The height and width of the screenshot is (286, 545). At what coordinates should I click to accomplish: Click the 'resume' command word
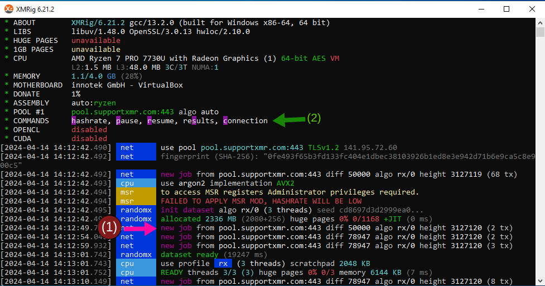tap(160, 121)
